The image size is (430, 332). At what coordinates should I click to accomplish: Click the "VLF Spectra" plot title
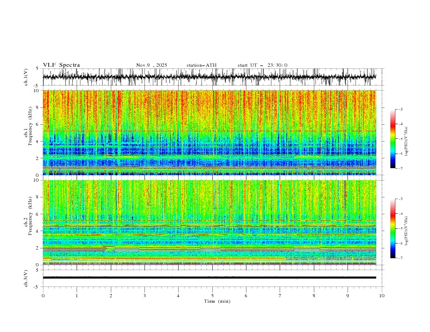coord(61,65)
